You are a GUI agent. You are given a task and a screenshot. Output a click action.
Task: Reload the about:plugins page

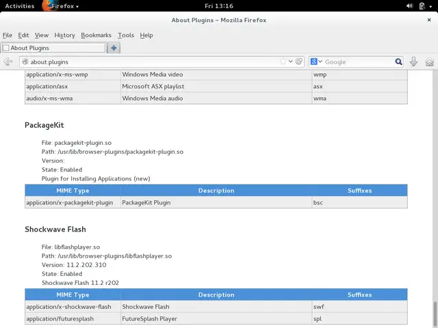(x=299, y=61)
